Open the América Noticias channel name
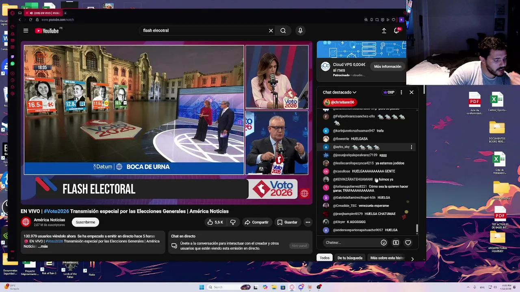The width and height of the screenshot is (520, 292). tap(50, 220)
